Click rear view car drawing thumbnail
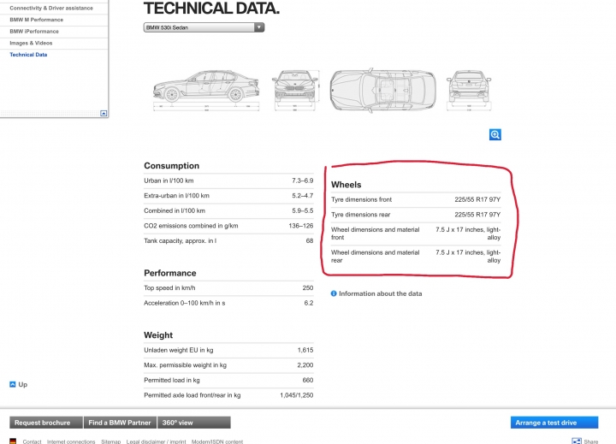This screenshot has height=444, width=616. tap(469, 91)
